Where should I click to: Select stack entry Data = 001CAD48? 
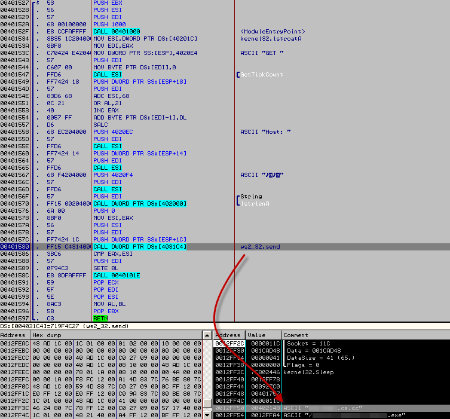pyautogui.click(x=332, y=351)
